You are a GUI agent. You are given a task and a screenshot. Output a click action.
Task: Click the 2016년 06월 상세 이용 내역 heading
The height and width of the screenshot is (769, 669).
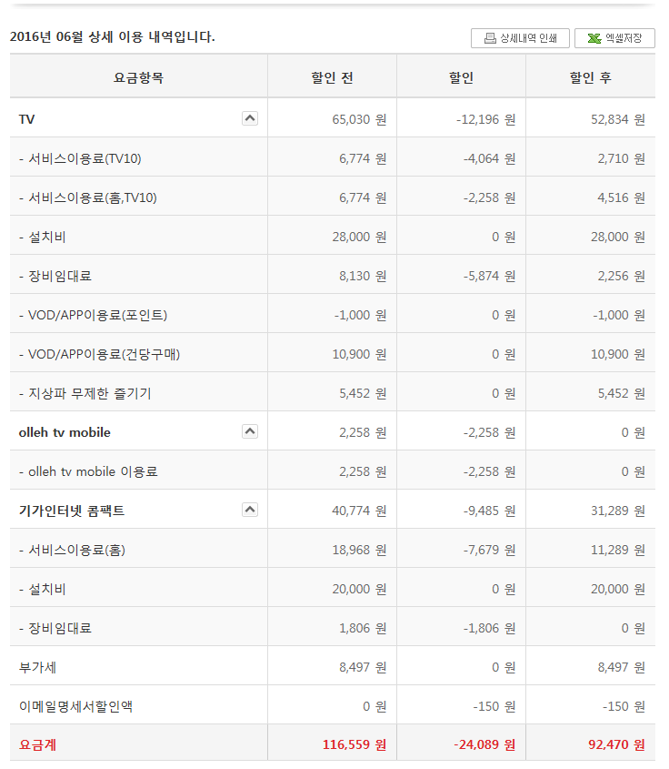tap(112, 37)
